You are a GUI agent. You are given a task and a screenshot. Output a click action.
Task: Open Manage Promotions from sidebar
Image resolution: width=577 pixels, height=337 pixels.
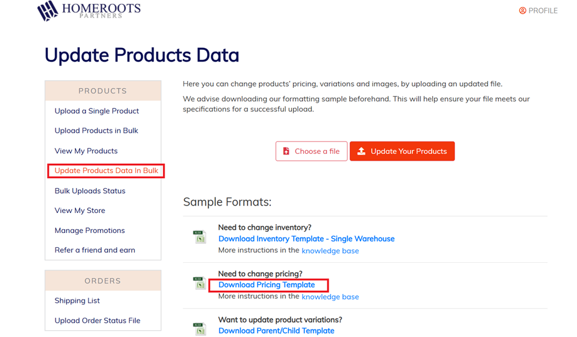pyautogui.click(x=89, y=230)
